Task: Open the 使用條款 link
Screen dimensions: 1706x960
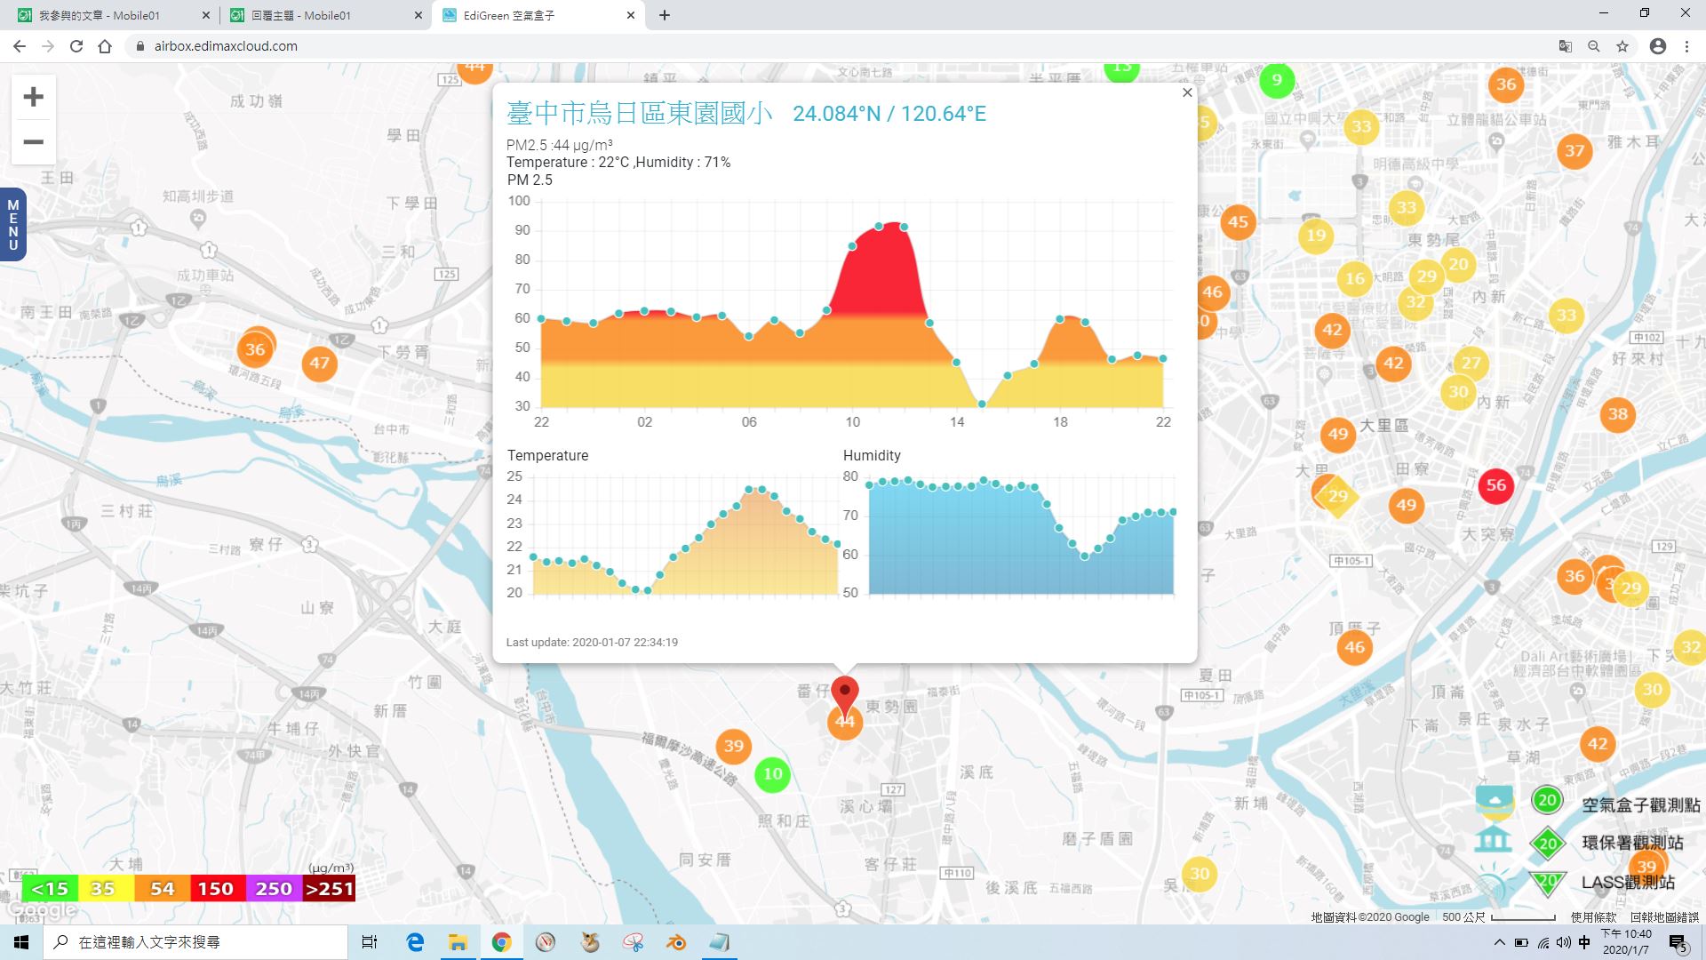Action: 1593,917
